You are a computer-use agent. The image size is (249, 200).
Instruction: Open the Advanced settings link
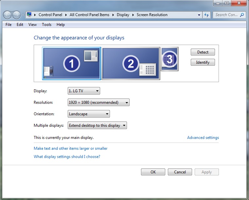[x=203, y=138]
